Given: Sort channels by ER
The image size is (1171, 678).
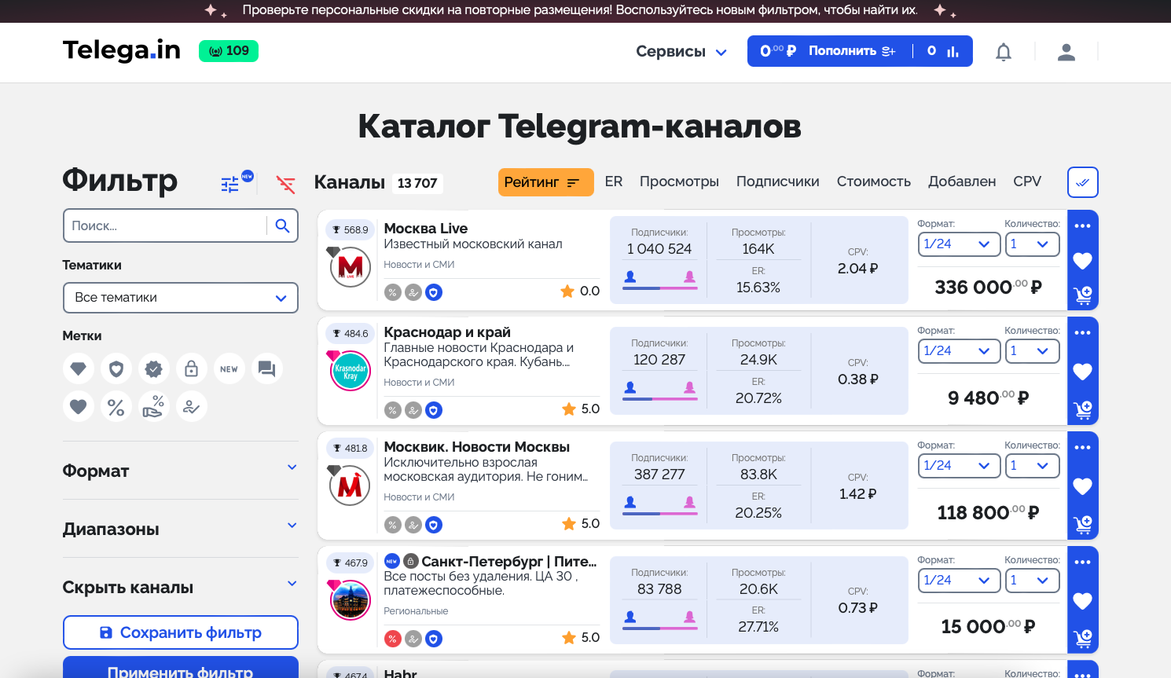Looking at the screenshot, I should (x=614, y=181).
